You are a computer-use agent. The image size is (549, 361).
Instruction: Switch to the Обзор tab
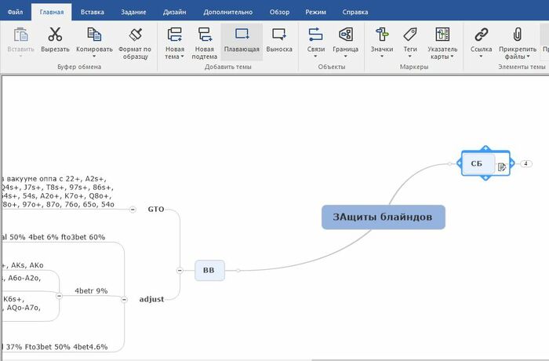pos(279,12)
